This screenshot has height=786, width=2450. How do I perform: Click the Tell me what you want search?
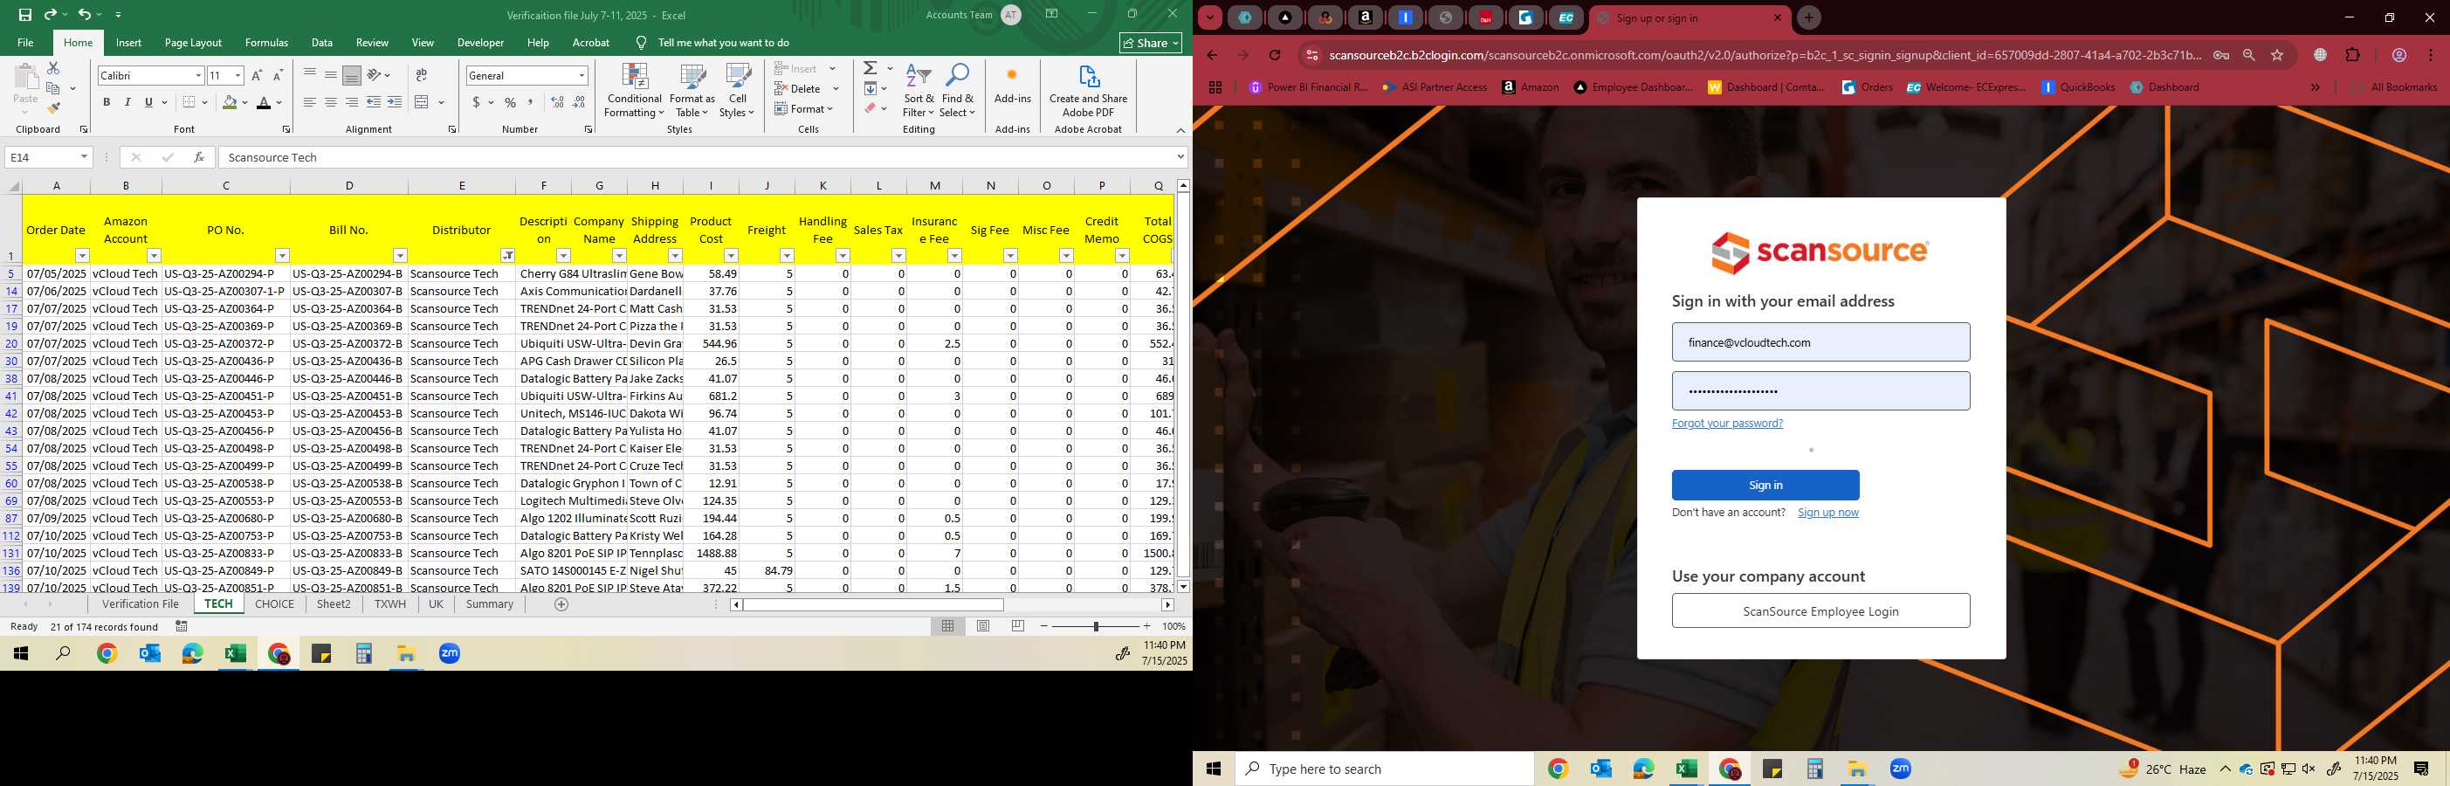coord(724,43)
